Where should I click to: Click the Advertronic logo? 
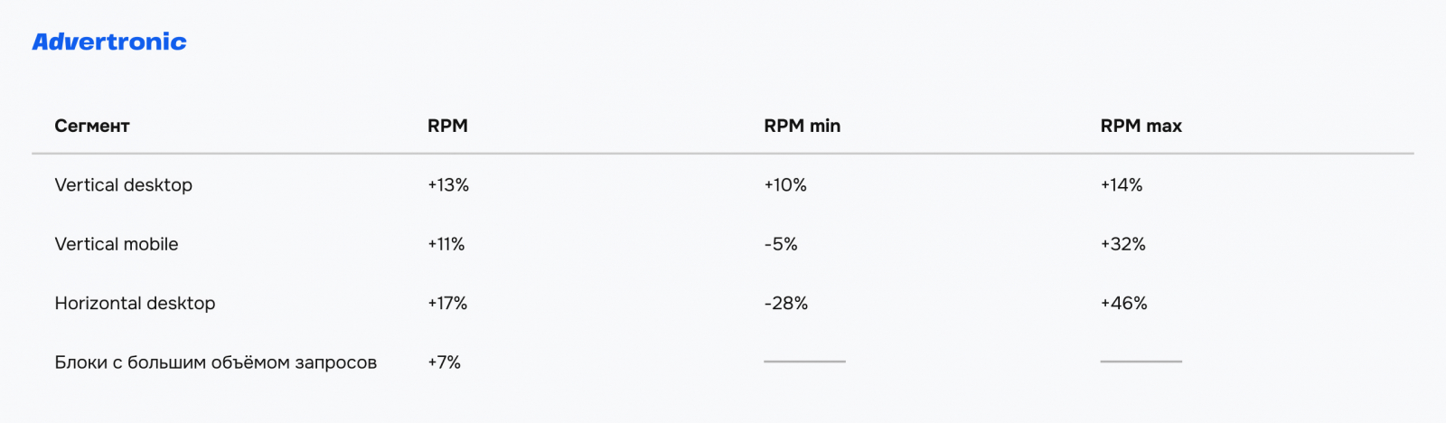point(109,42)
